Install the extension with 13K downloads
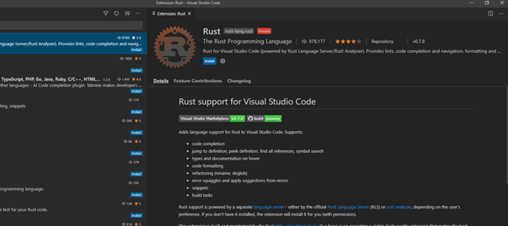 [x=136, y=216]
